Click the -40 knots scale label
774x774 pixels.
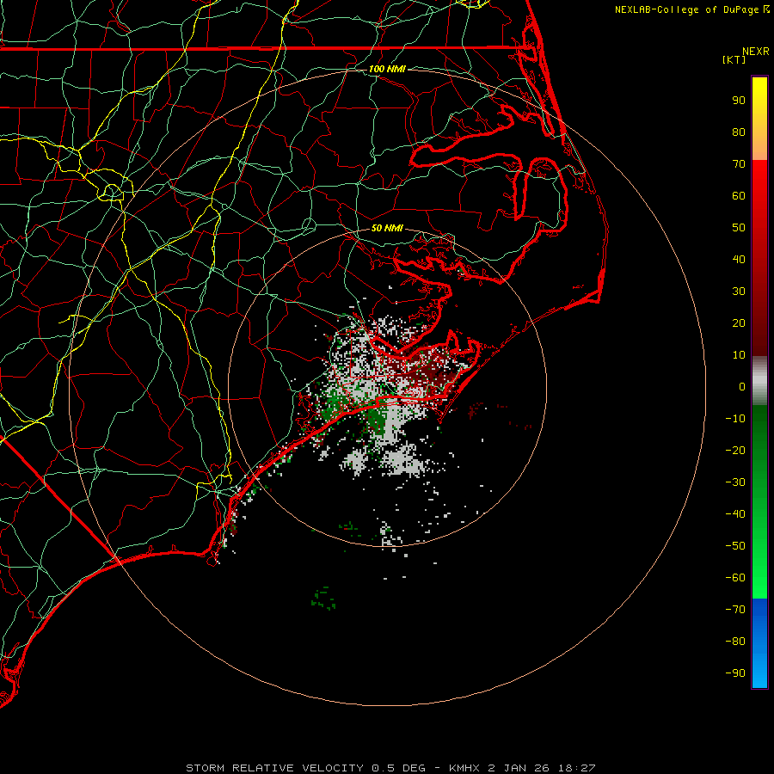pyautogui.click(x=735, y=514)
